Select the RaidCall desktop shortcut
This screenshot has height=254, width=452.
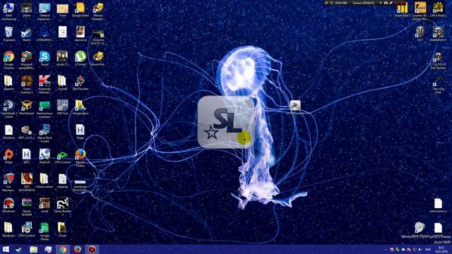[44, 157]
